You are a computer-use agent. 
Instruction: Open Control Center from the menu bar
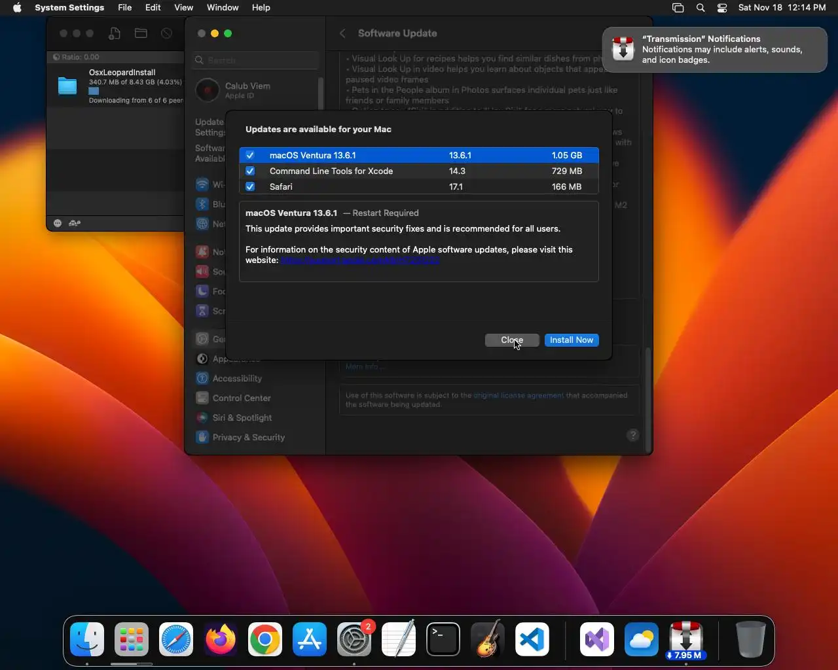722,8
